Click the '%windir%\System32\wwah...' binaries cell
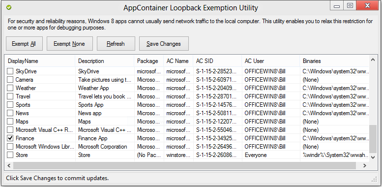382x187 pixels. 334,155
